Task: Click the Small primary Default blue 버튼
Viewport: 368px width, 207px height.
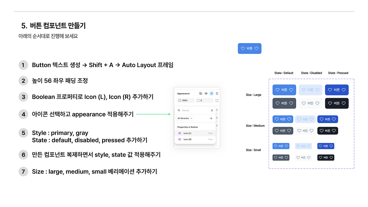Action: pos(281,146)
